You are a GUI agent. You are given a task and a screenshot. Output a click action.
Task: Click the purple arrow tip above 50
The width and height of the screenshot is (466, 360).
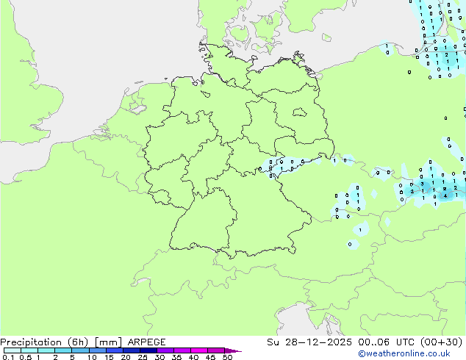click(x=233, y=350)
